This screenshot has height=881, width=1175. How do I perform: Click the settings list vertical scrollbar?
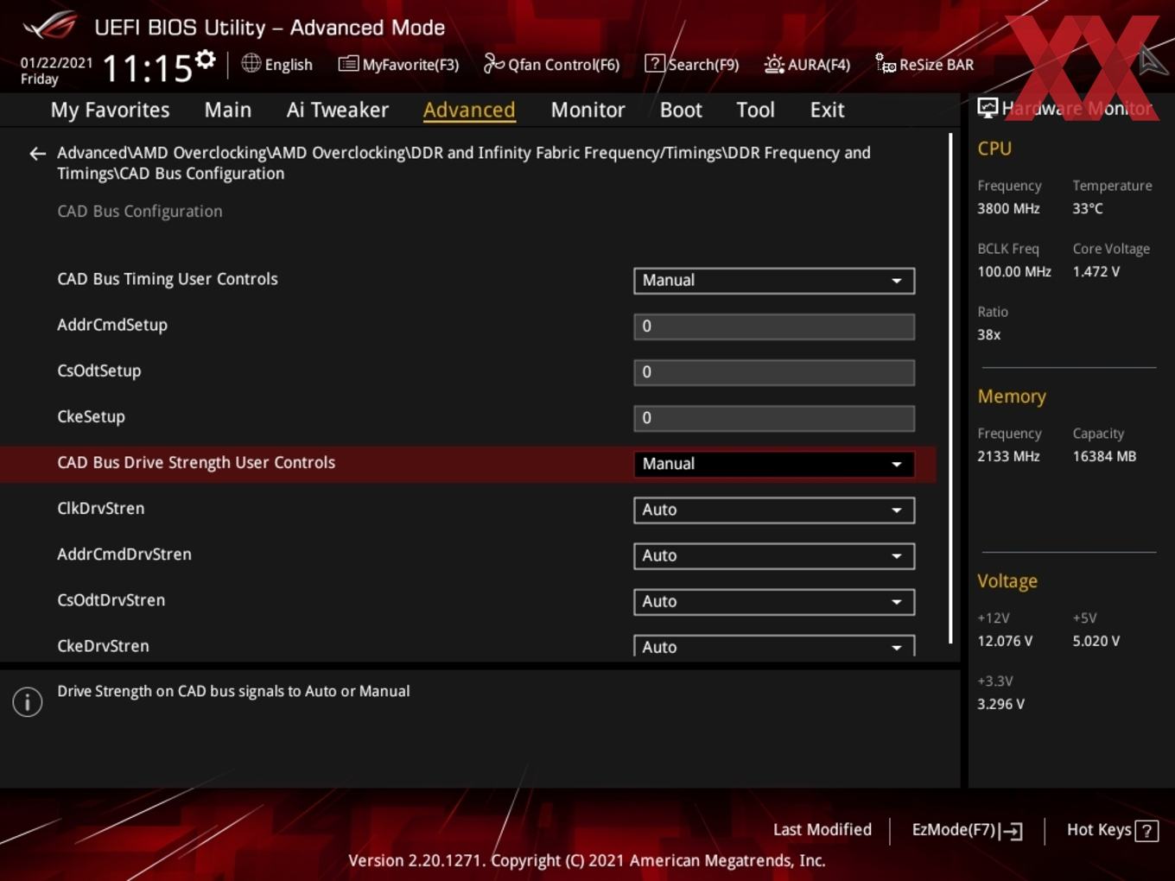950,389
